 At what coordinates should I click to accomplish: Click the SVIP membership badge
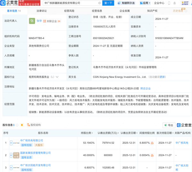tap(185, 3)
